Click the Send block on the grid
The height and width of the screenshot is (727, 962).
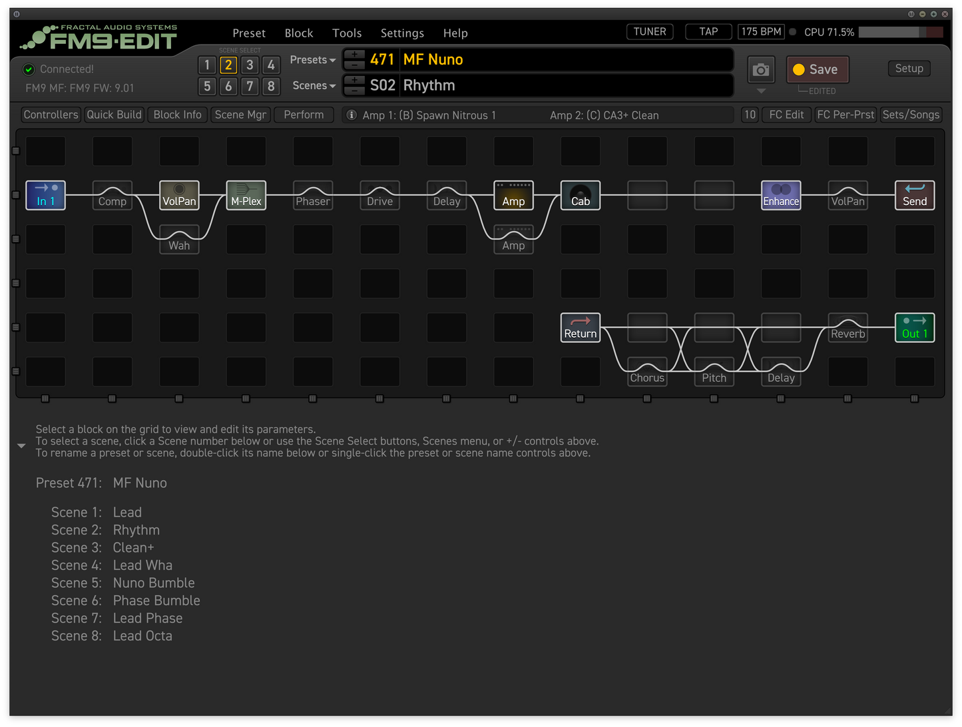coord(914,195)
